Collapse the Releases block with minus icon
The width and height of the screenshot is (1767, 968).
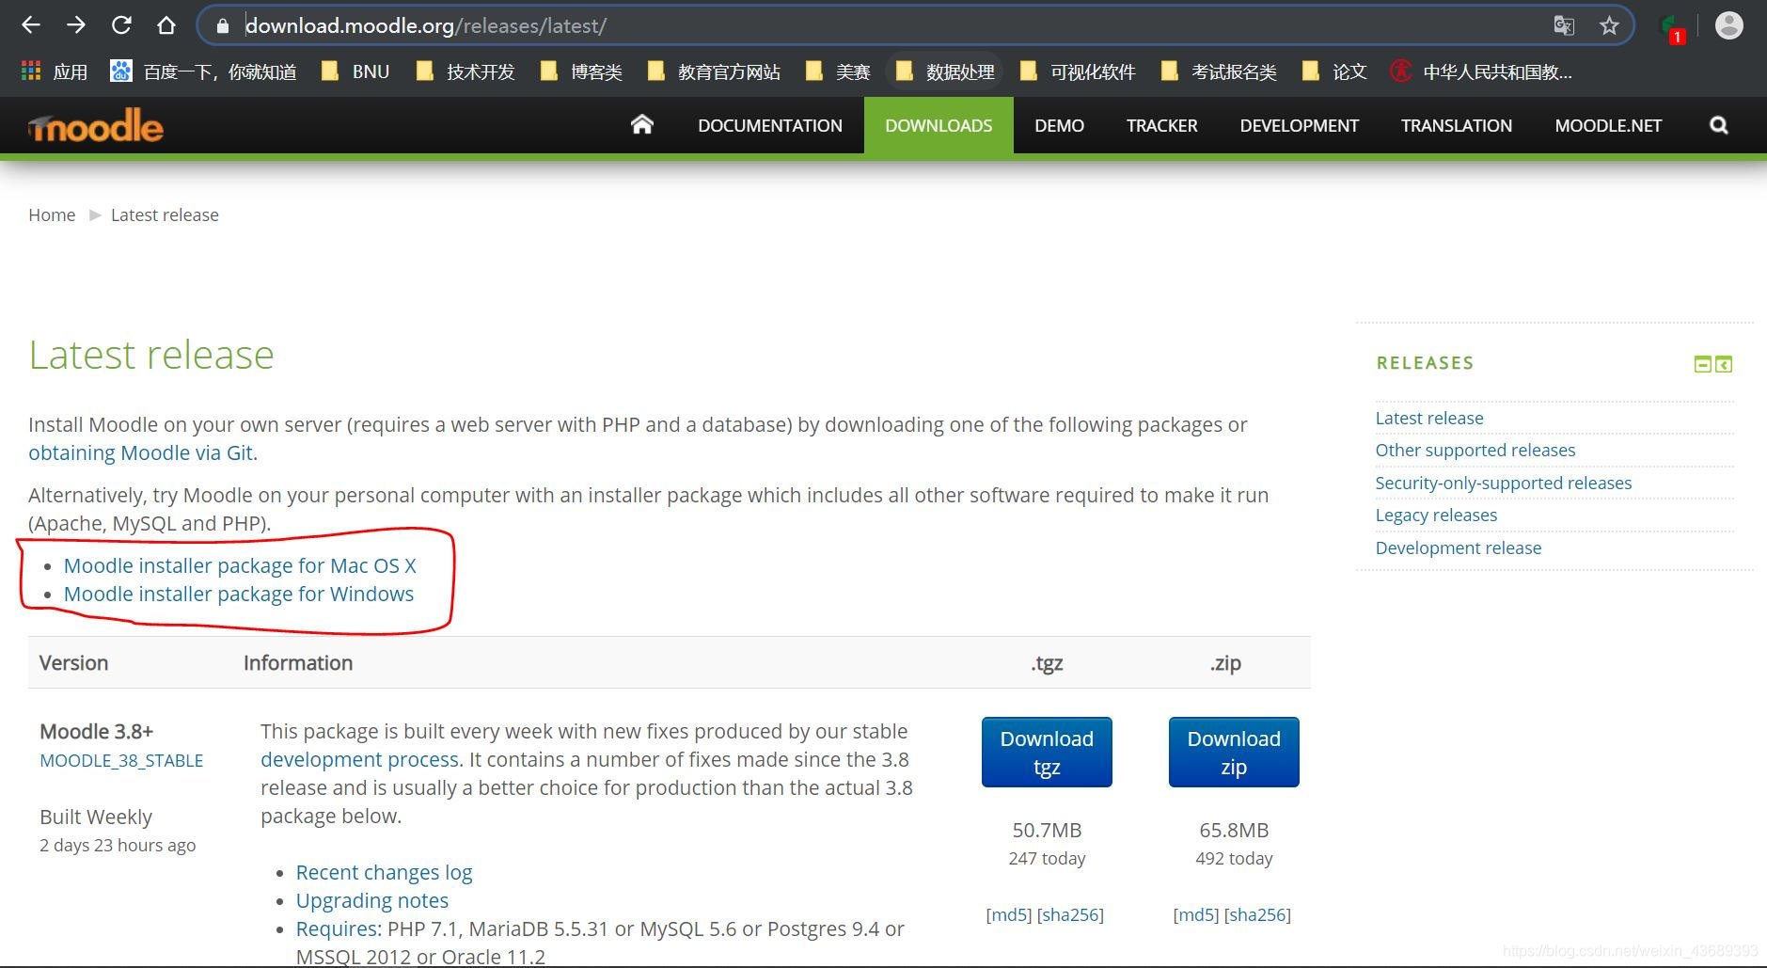pos(1702,364)
